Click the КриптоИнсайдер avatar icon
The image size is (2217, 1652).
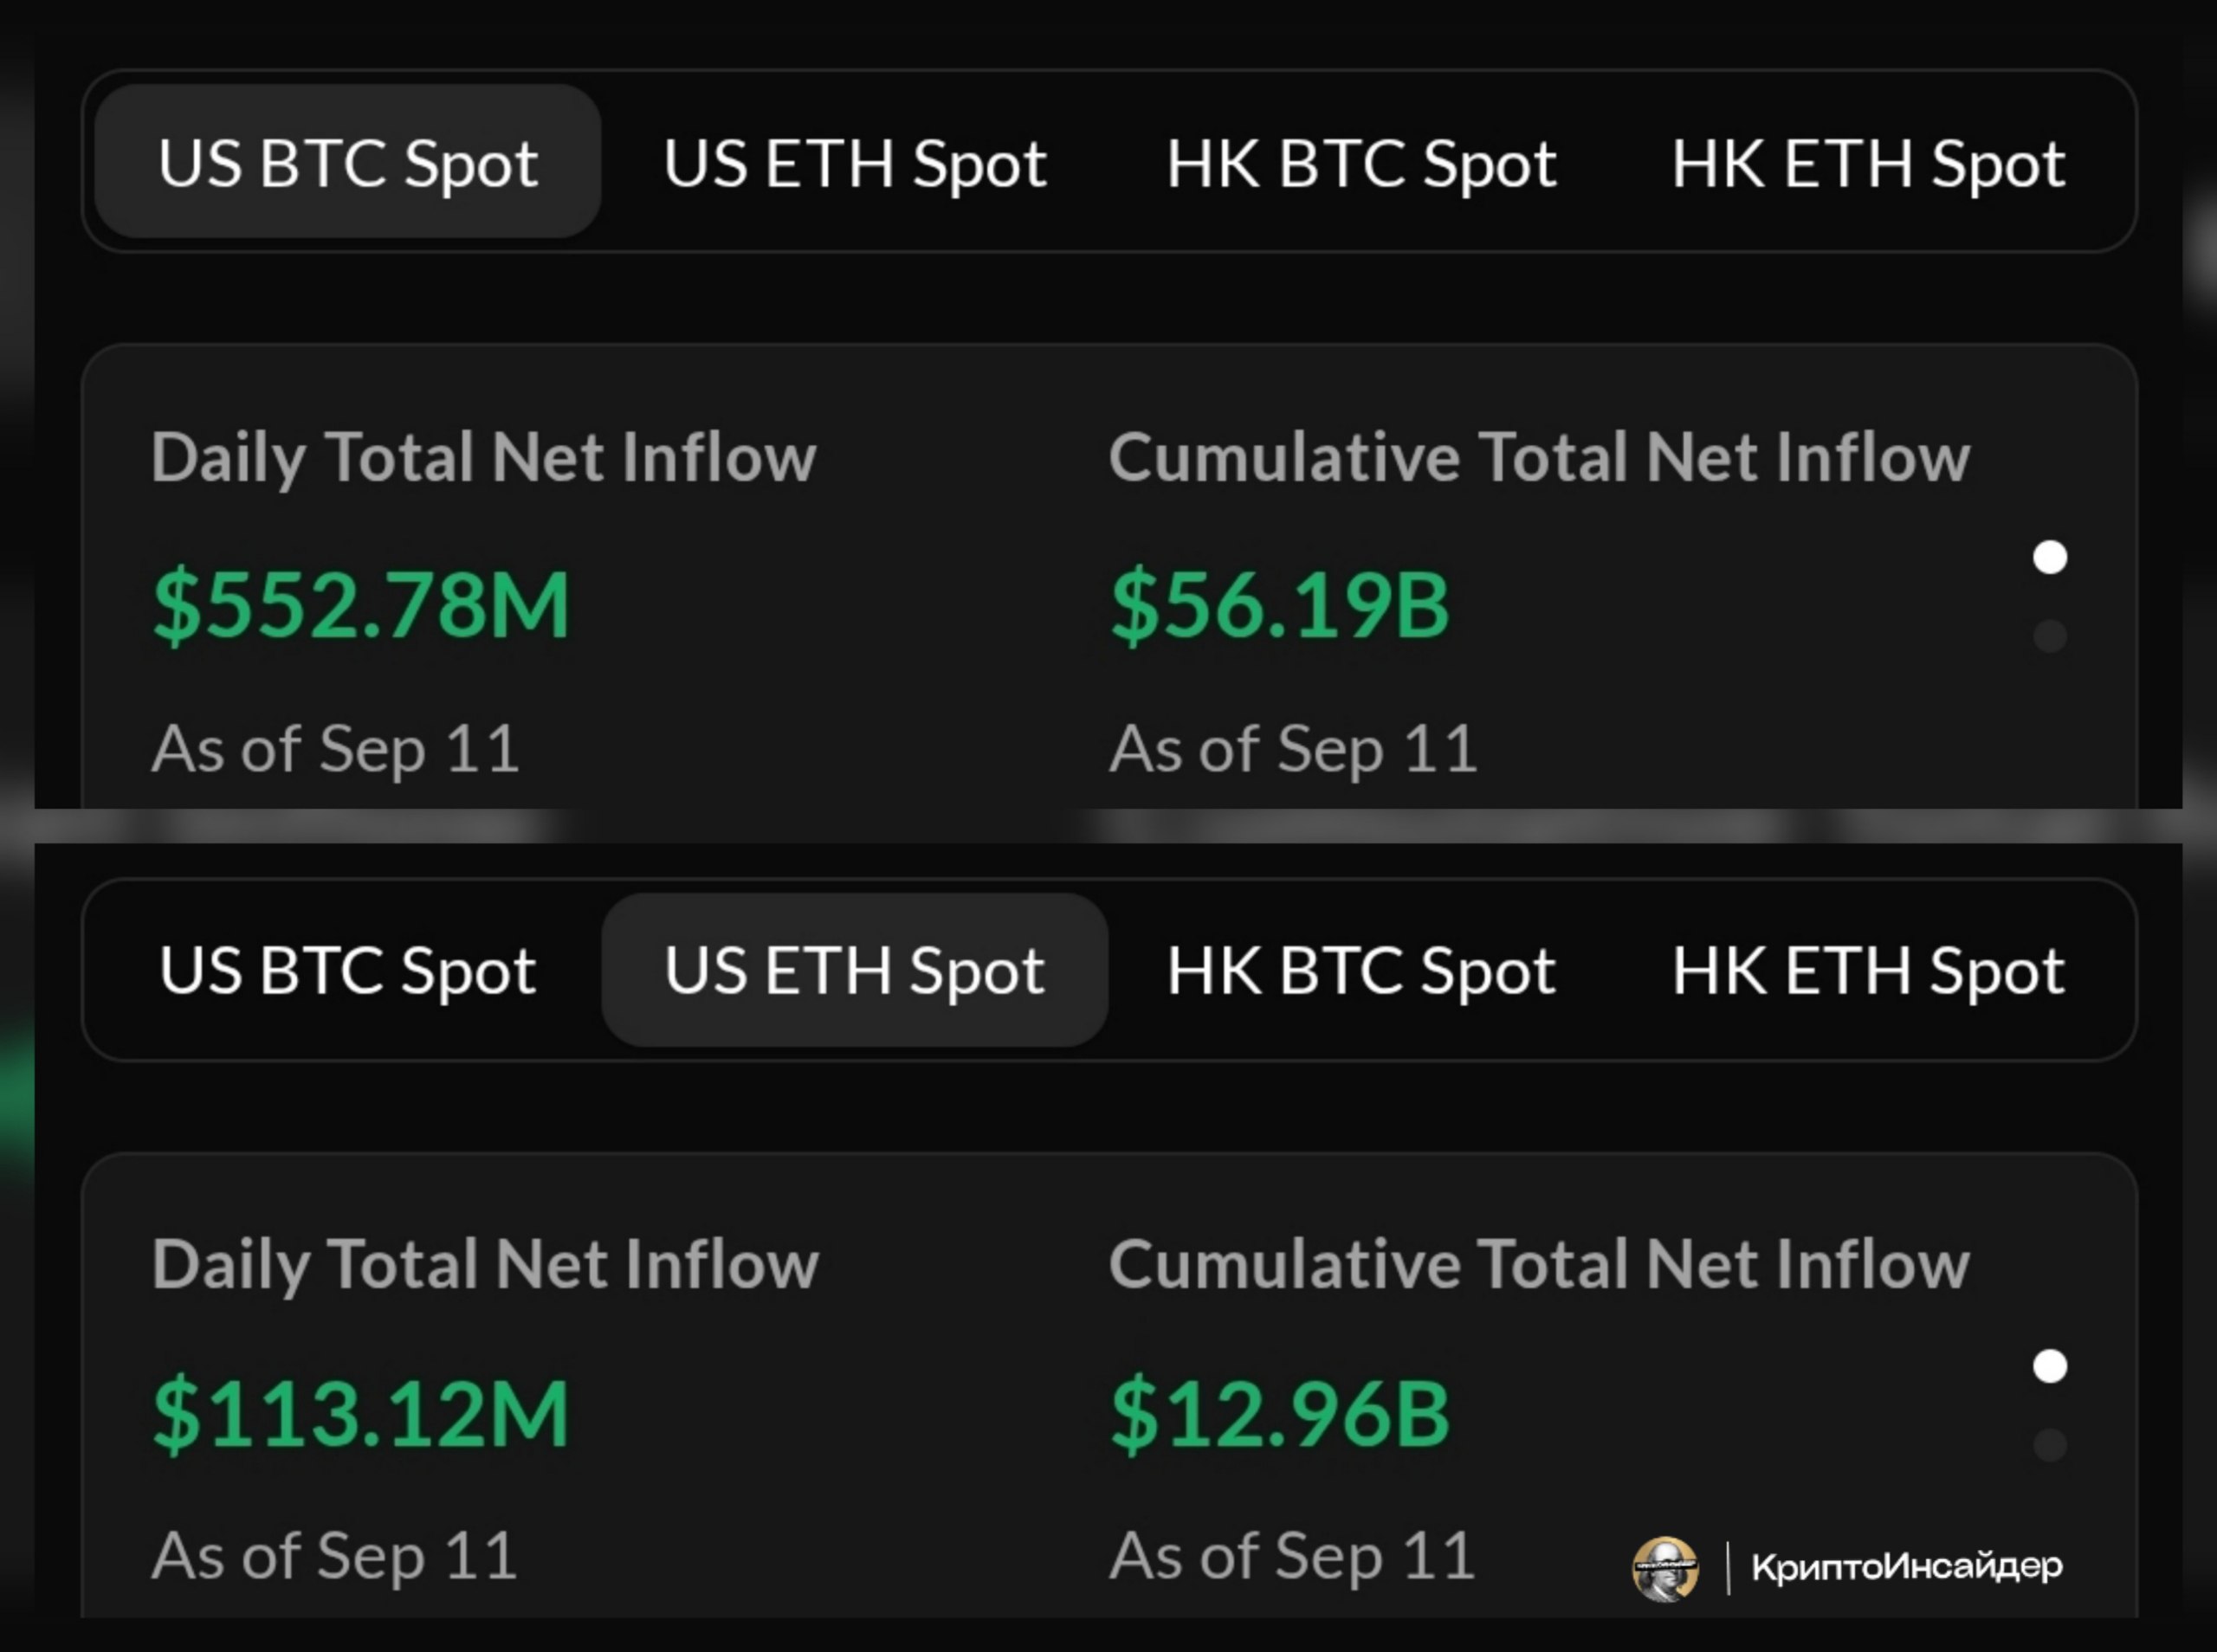[1665, 1568]
